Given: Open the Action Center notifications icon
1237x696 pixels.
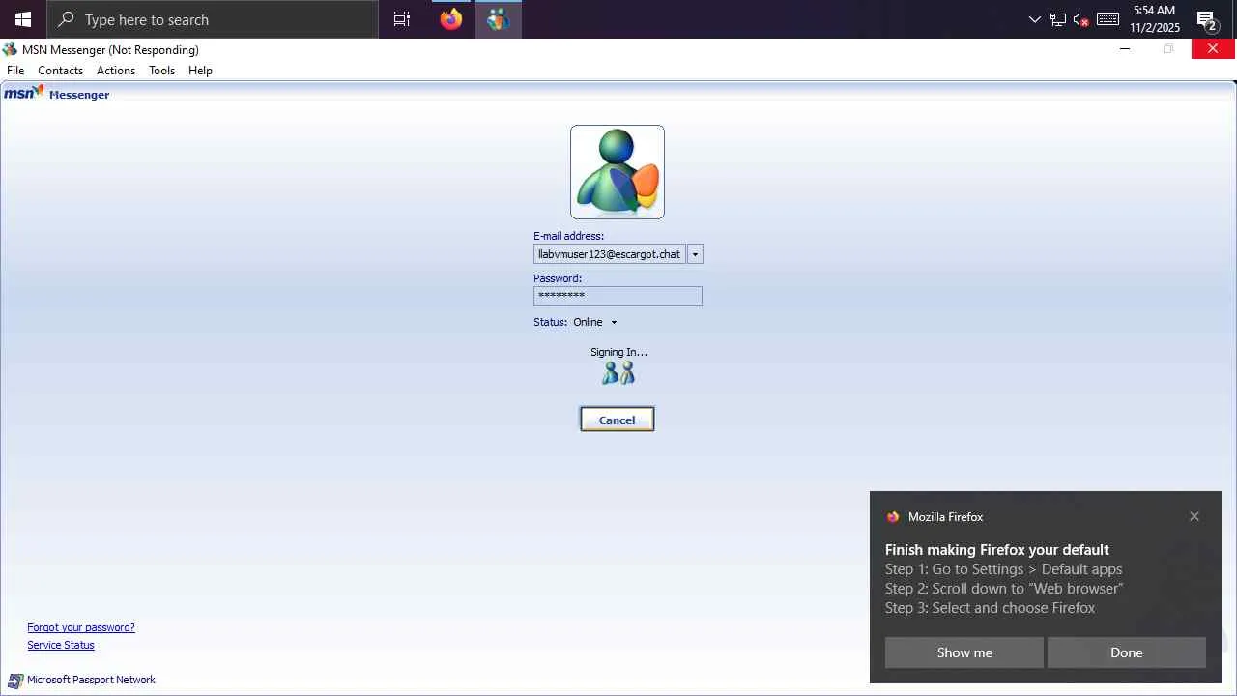Looking at the screenshot, I should click(1207, 19).
